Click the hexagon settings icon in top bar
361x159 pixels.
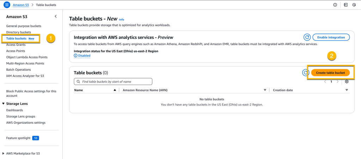coord(354,5)
